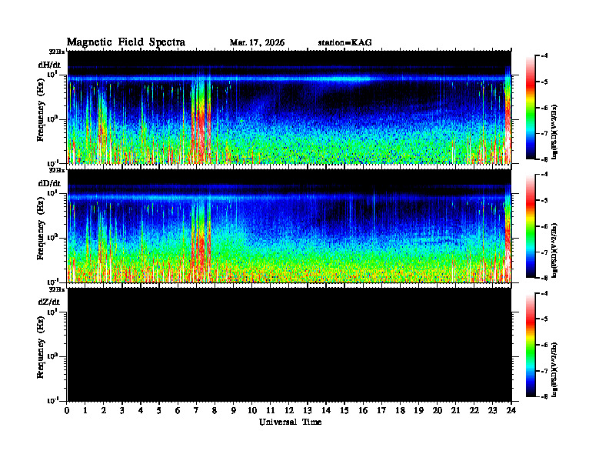609x471 pixels.
Task: Click the "-4" value on dH/dt color bar
Action: point(544,56)
